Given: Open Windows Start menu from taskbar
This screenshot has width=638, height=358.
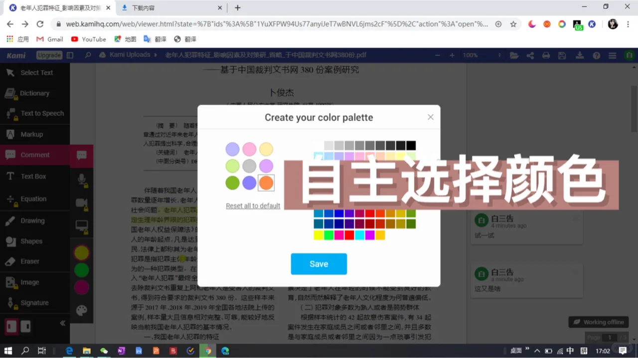Looking at the screenshot, I should click(x=7, y=351).
